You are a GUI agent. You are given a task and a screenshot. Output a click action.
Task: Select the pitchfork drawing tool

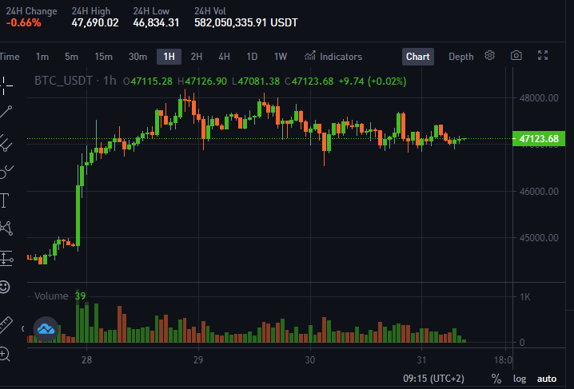coord(5,143)
